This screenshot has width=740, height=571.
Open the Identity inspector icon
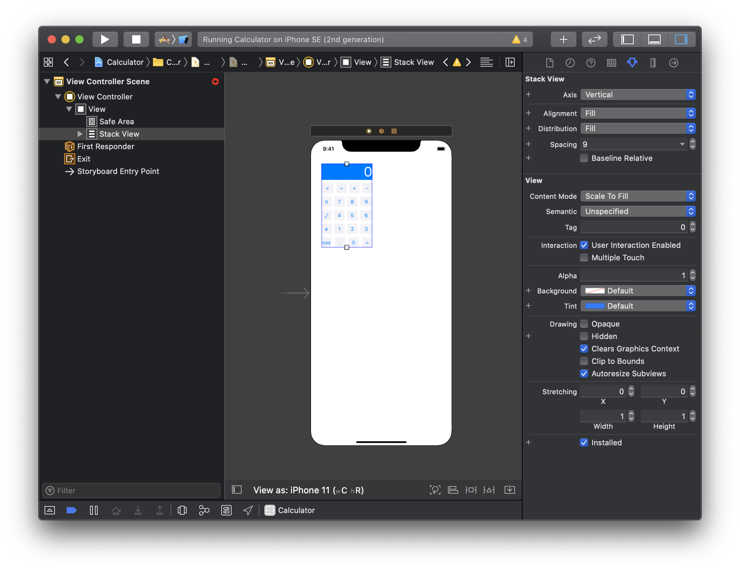click(611, 62)
